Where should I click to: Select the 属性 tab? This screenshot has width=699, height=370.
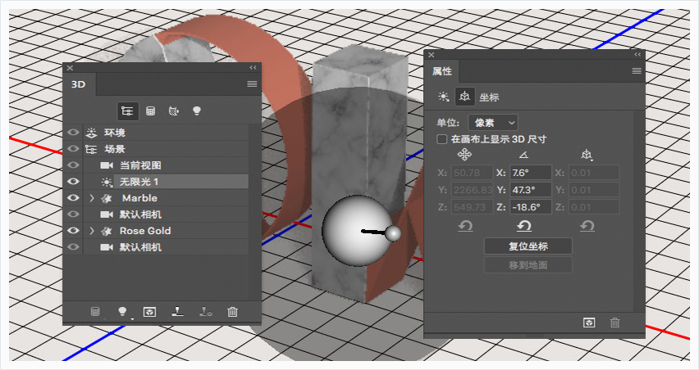pyautogui.click(x=441, y=71)
